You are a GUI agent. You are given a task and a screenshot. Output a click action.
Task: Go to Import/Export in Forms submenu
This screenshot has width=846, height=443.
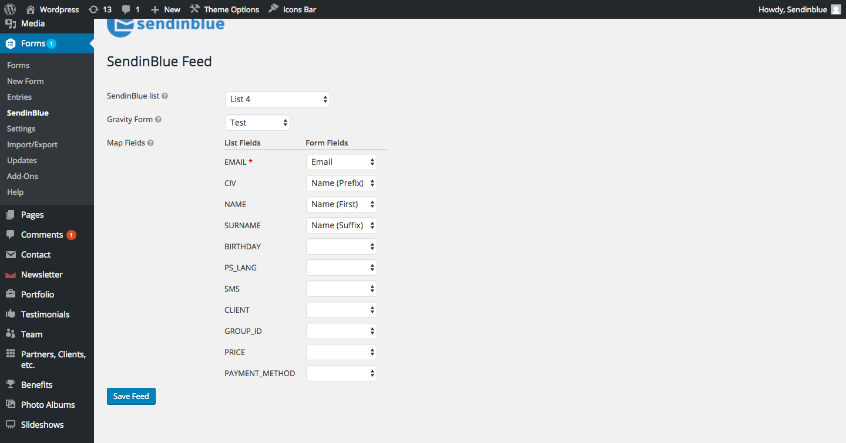tap(32, 144)
